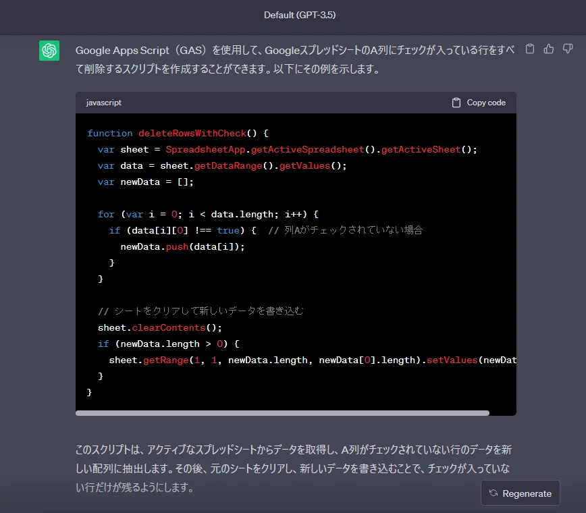The height and width of the screenshot is (513, 586).
Task: Click the deleteRowsWithCheck function name
Action: click(x=192, y=134)
